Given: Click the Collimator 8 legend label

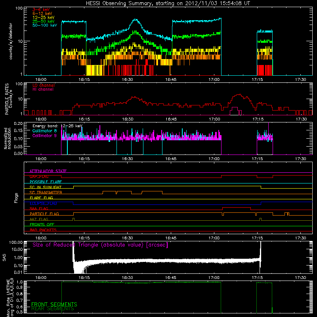Looking at the screenshot, I should point(44,131).
